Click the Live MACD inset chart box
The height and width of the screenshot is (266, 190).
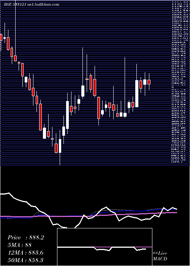pos(104,247)
